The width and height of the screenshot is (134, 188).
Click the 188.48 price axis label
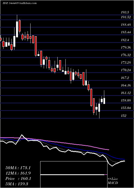click(x=126, y=25)
